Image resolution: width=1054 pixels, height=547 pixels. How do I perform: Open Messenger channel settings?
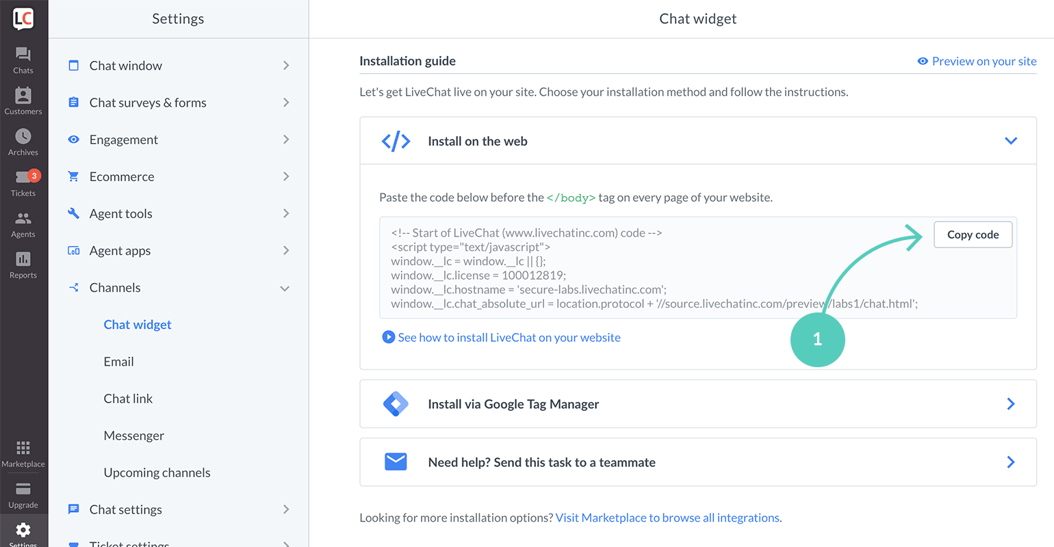pos(133,436)
